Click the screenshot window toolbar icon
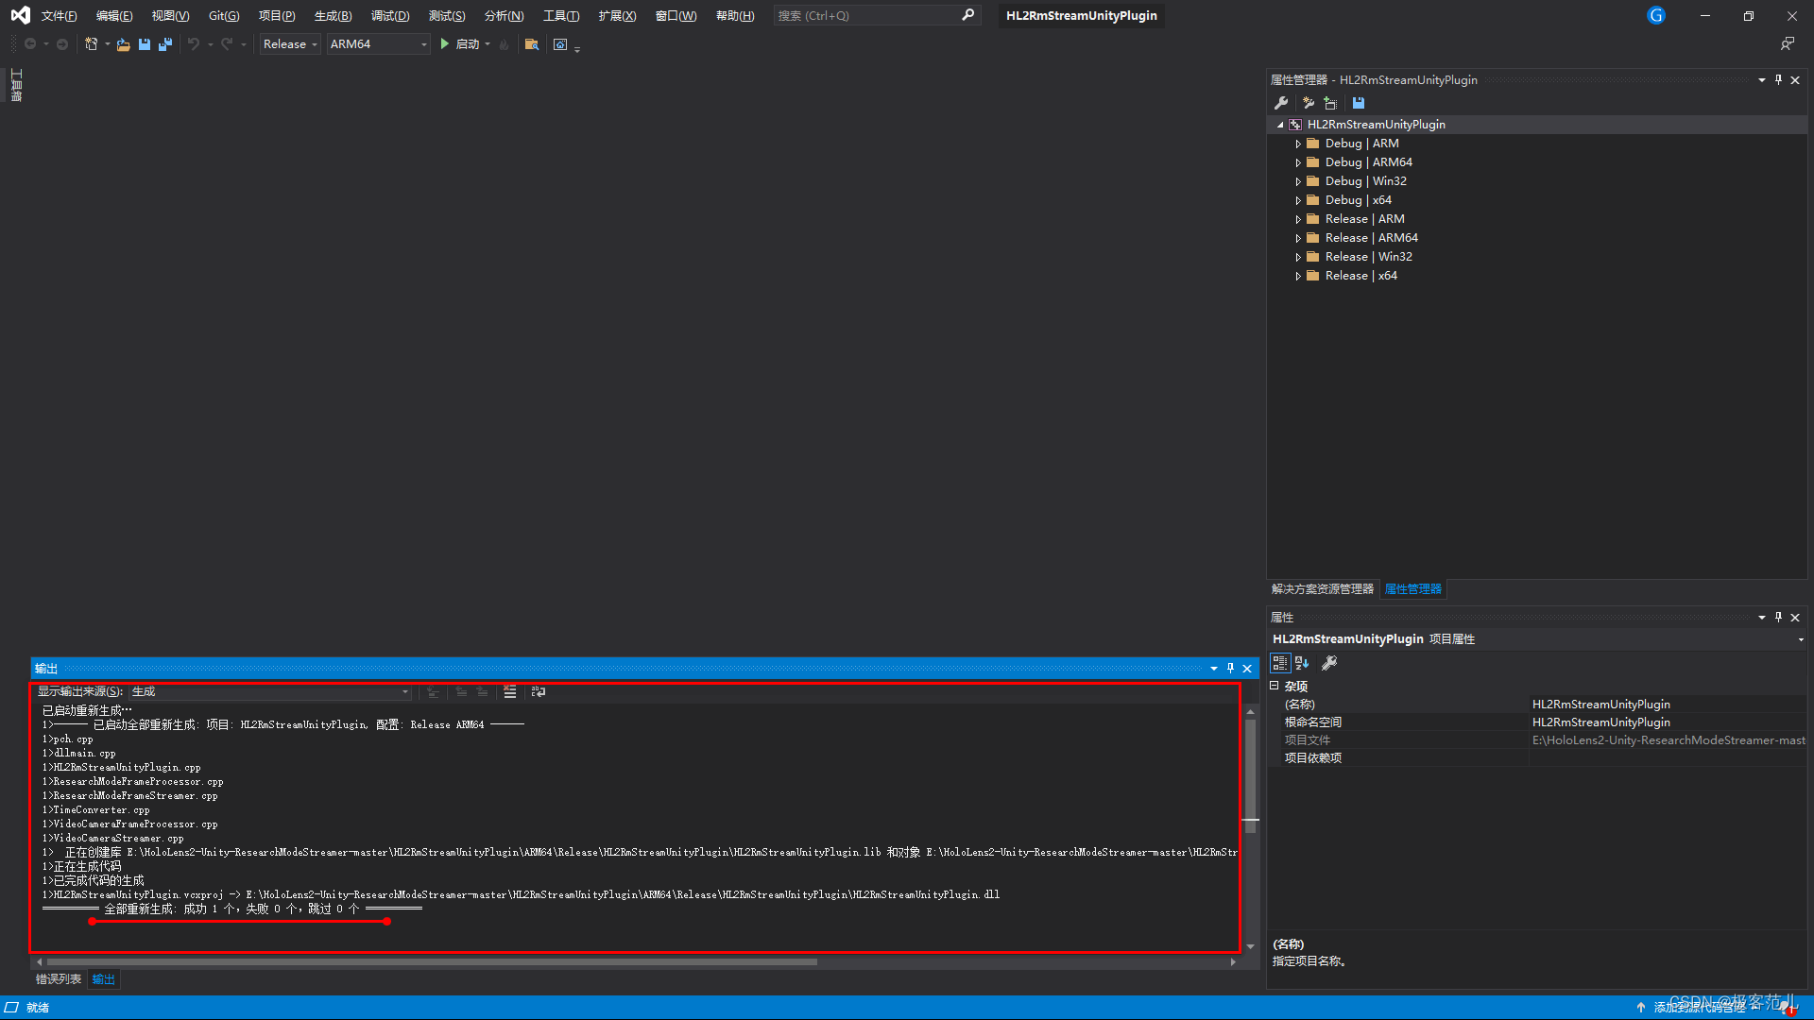Image resolution: width=1814 pixels, height=1020 pixels. click(560, 44)
